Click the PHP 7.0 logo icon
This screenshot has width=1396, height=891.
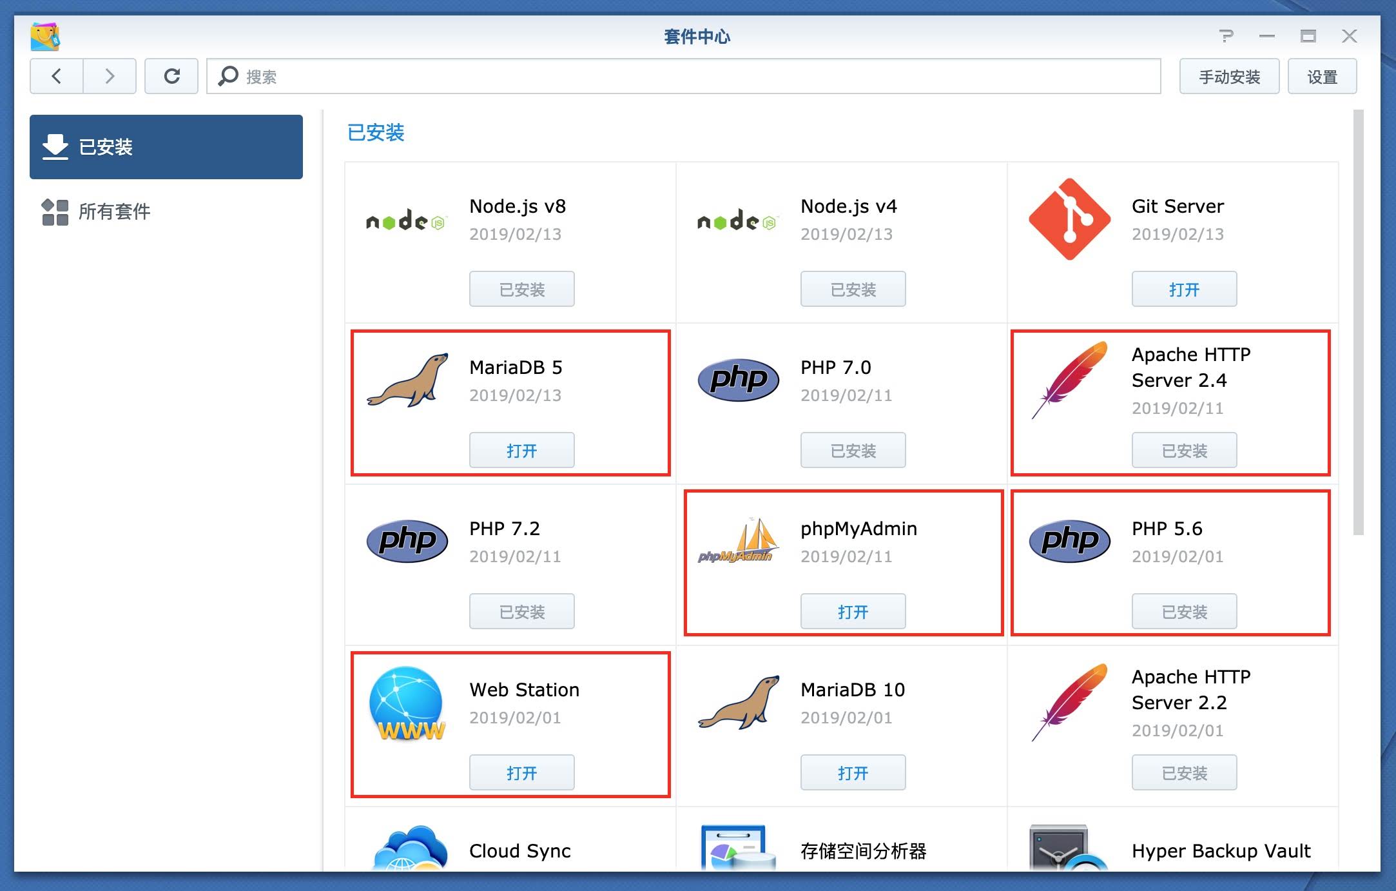click(739, 380)
